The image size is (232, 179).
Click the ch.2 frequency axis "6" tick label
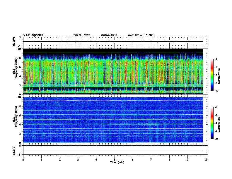21,115
